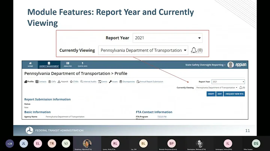Click the Issues wrench icon
Viewport: 270px width, 151px height.
click(x=110, y=82)
